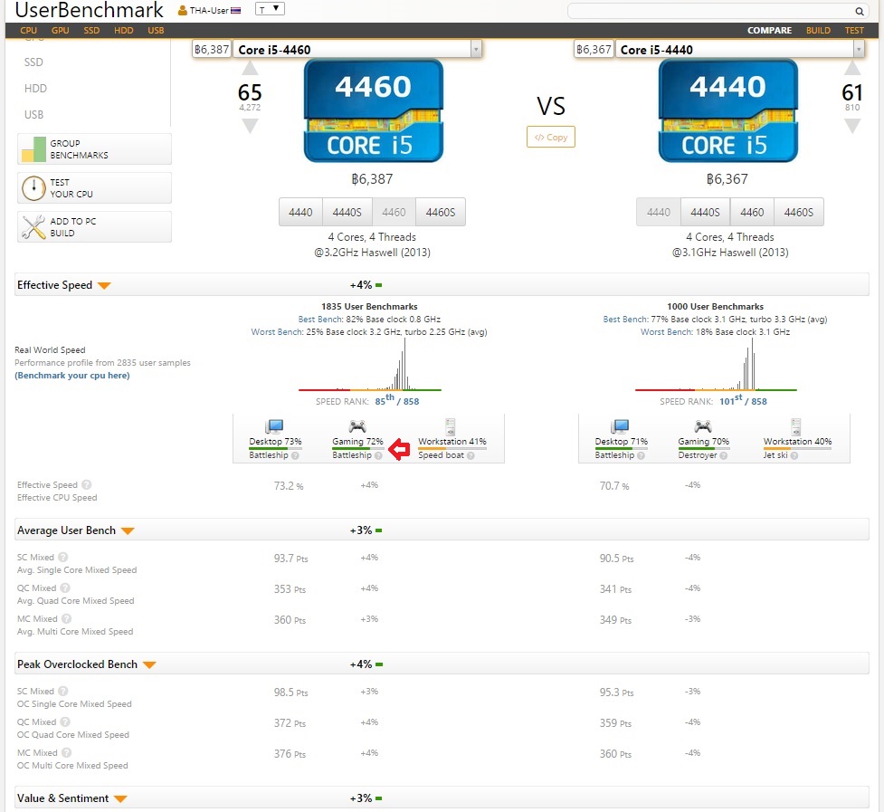Open help icon beside Peak MC Mixed
Viewport: 884px width, 812px height.
66,752
